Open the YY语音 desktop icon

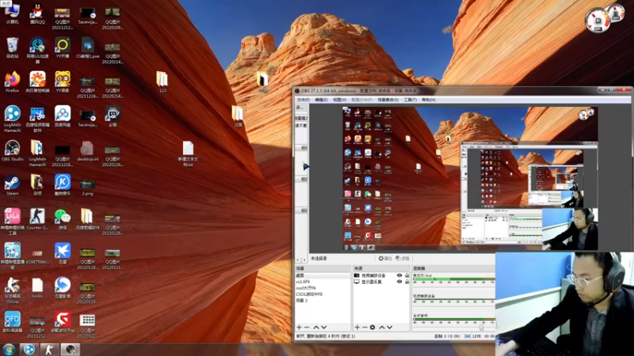coord(63,82)
